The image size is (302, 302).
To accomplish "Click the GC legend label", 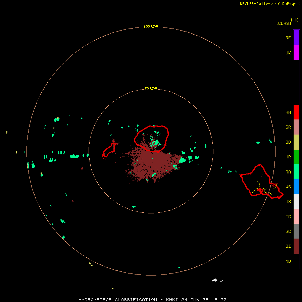I will 288,232.
